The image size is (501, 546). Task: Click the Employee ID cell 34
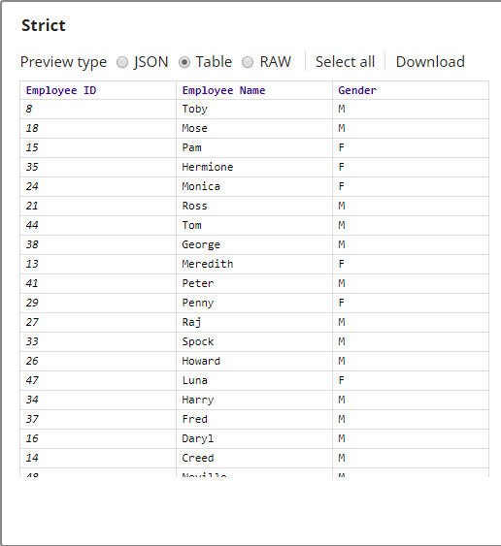coord(98,401)
